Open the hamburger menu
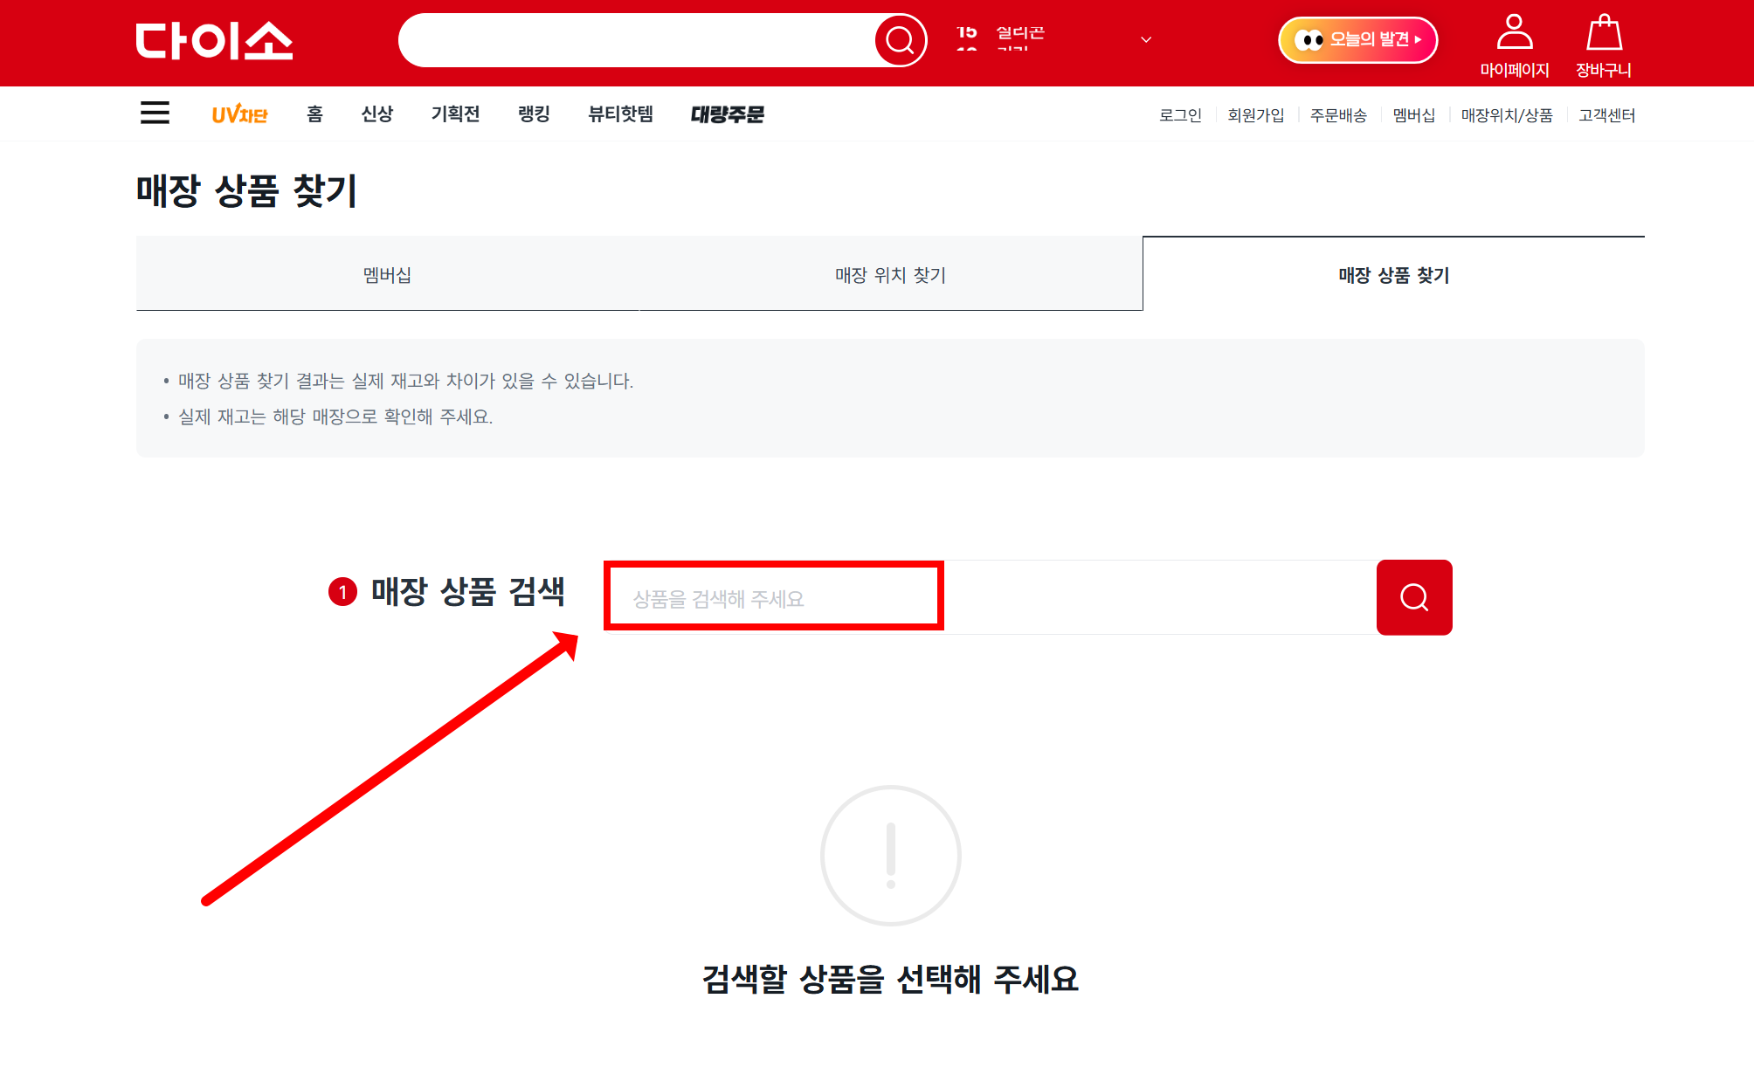The width and height of the screenshot is (1754, 1081). click(155, 114)
